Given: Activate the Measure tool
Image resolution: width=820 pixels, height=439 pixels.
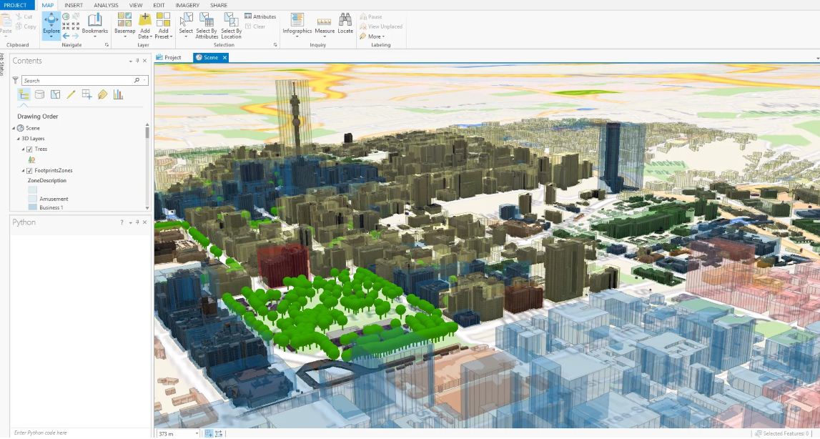Looking at the screenshot, I should (x=325, y=25).
